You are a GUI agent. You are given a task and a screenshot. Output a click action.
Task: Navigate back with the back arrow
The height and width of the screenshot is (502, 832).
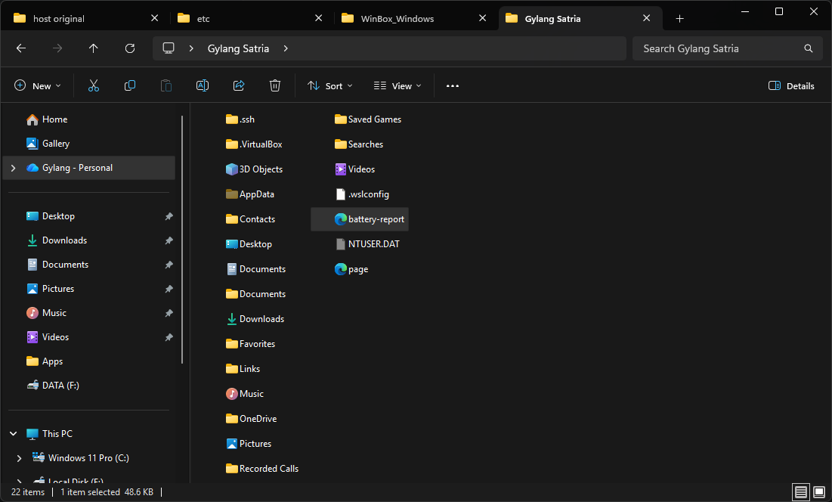21,48
